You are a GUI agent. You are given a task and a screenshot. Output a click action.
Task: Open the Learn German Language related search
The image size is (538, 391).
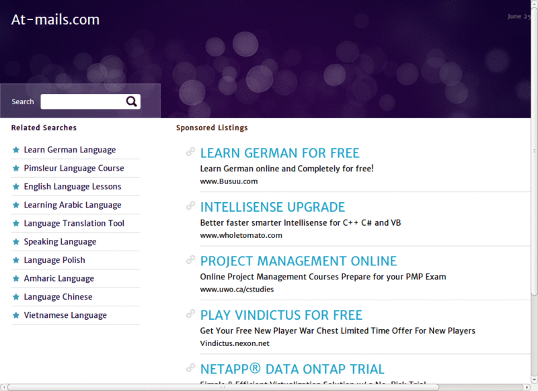tap(70, 150)
